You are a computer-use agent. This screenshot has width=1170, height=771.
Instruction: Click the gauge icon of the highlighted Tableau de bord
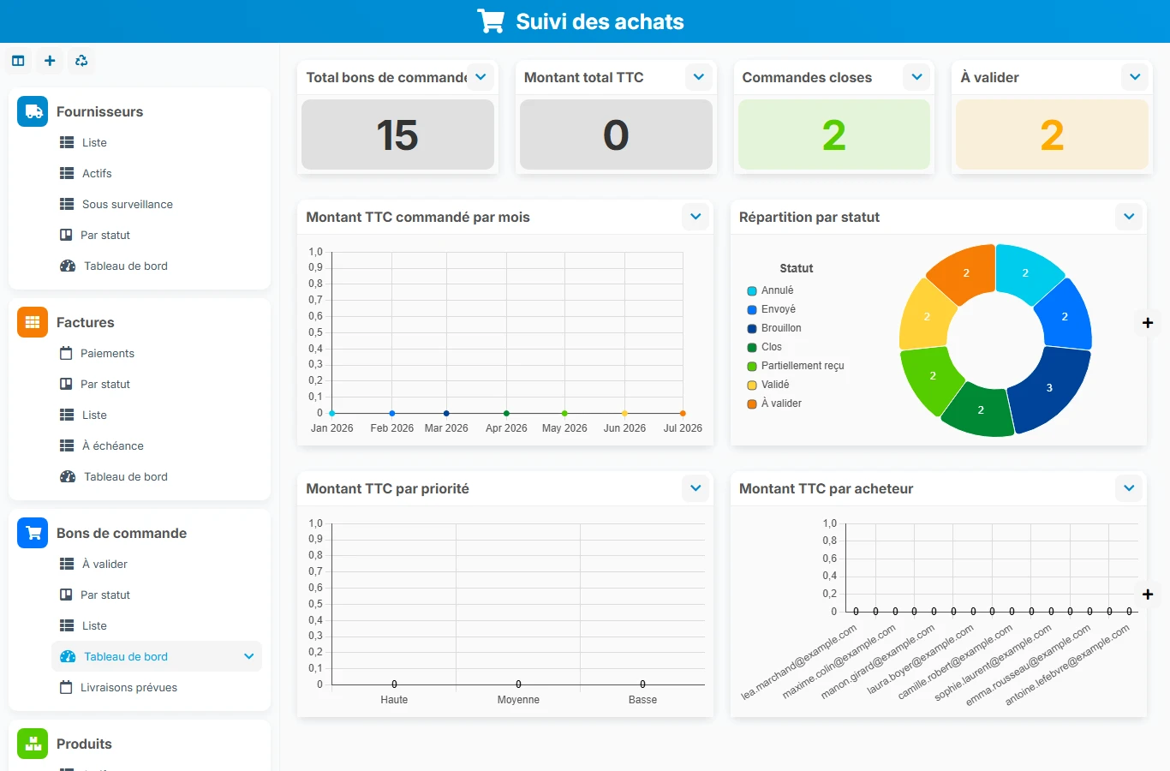click(x=68, y=657)
